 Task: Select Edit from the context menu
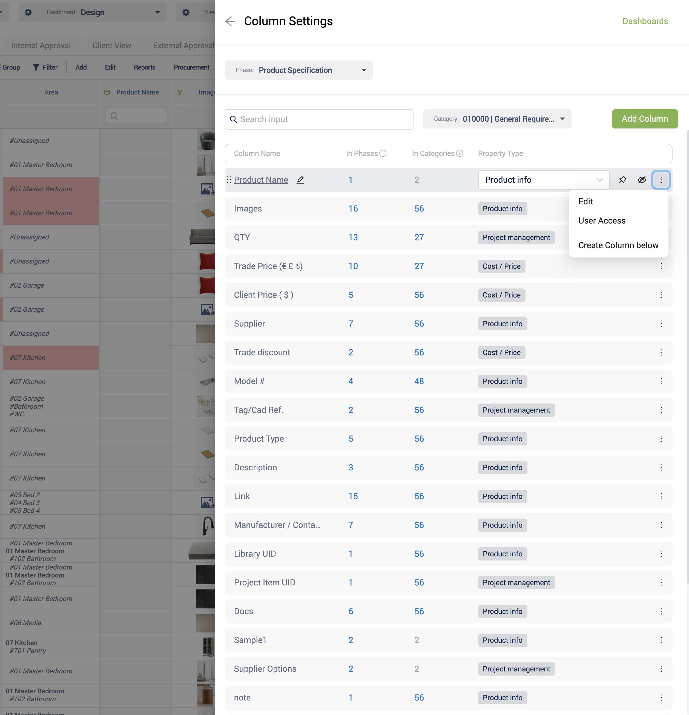585,201
